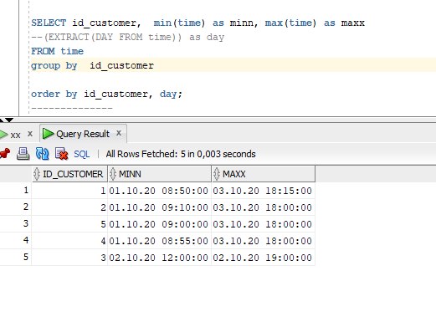This screenshot has height=317, width=436.
Task: Select ID_CUSTOMER cell in result row 1
Action: tap(69, 191)
